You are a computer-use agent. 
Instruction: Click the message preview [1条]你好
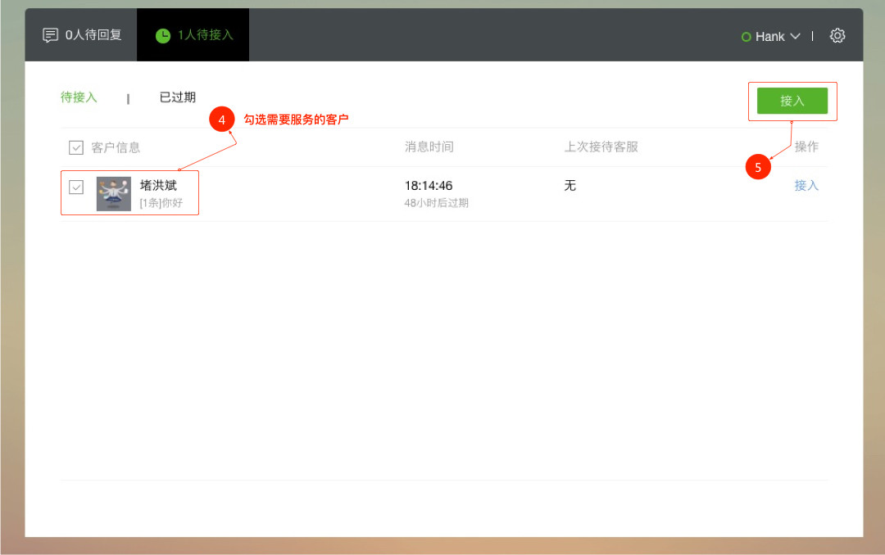161,202
